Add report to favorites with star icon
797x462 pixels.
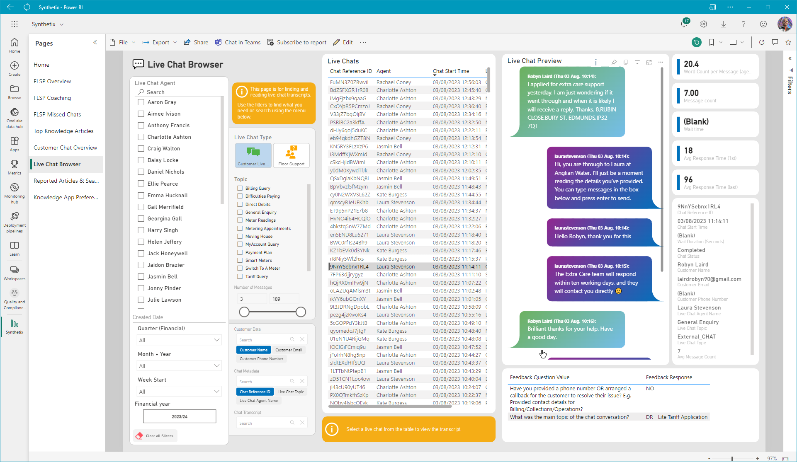(x=788, y=42)
